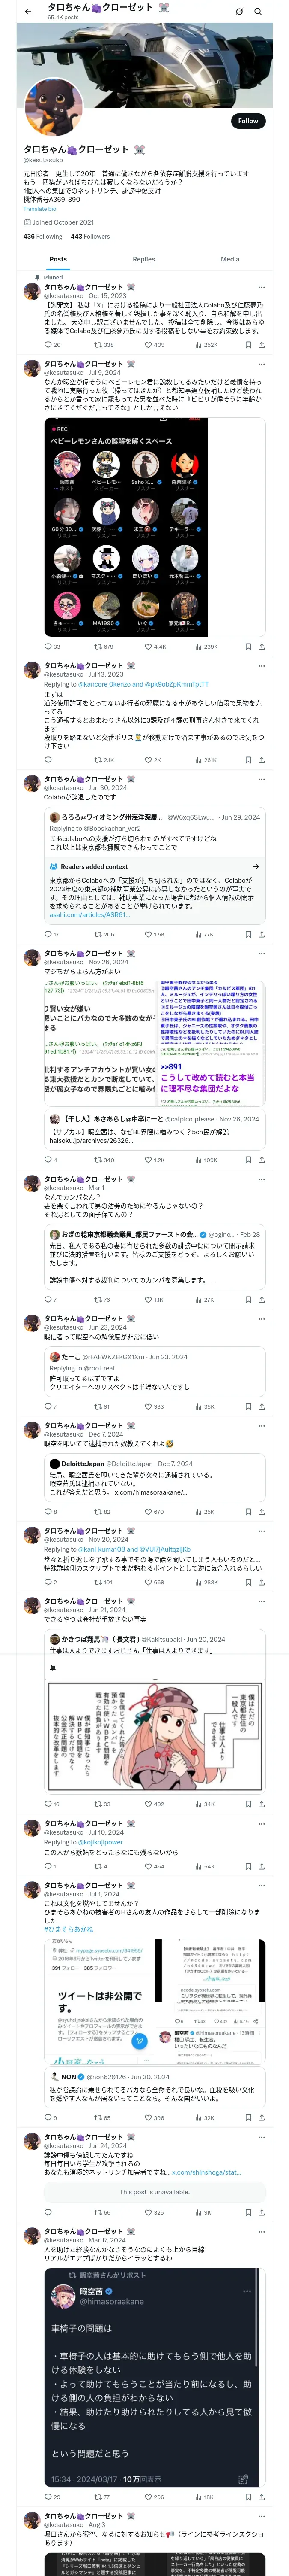
Task: Share the Jun 30, 2024 Colabo post
Action: pyautogui.click(x=261, y=934)
